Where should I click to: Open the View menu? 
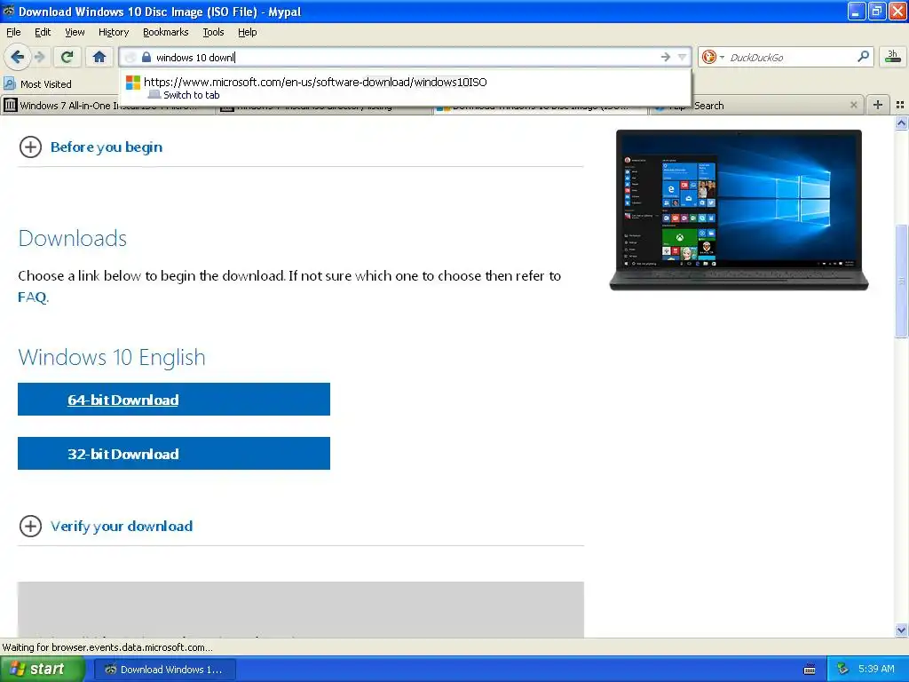coord(75,32)
